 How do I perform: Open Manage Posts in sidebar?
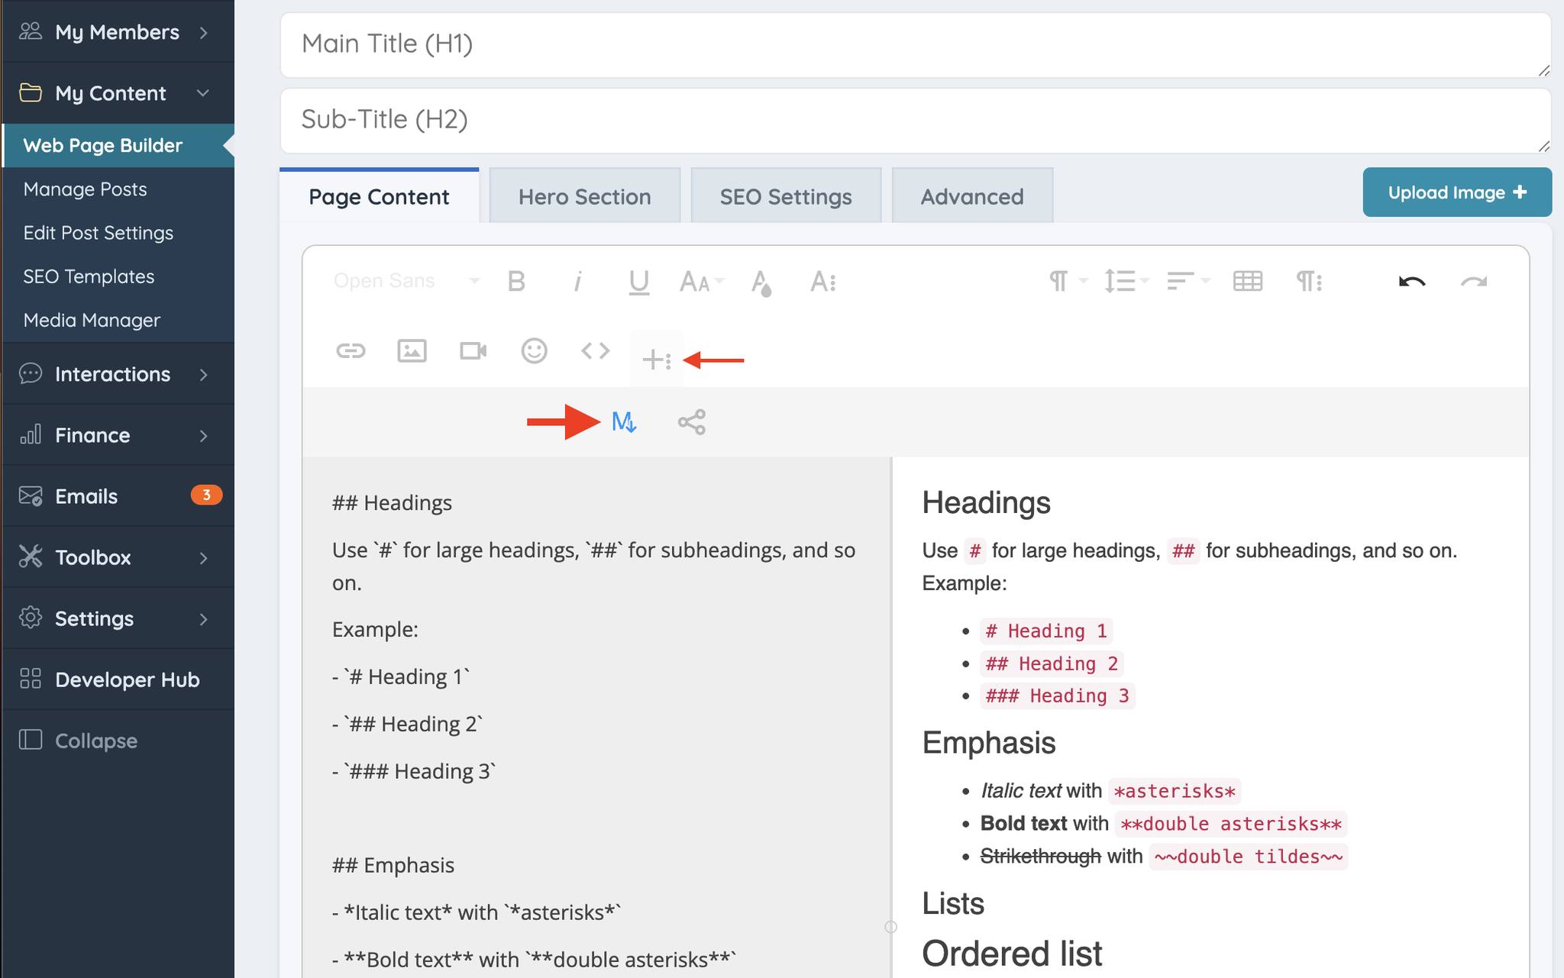pyautogui.click(x=85, y=189)
